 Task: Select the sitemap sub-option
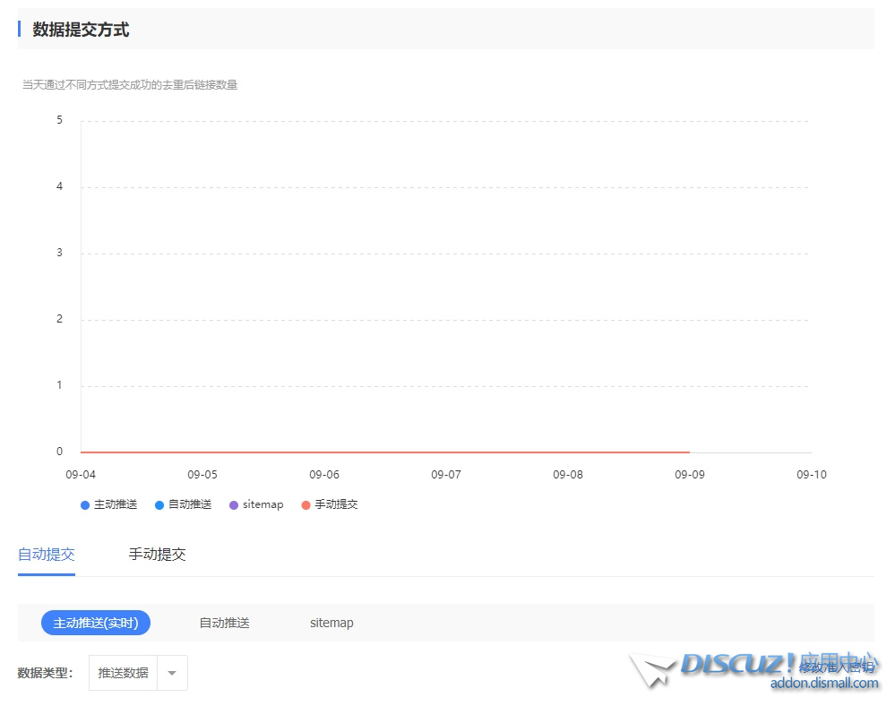pyautogui.click(x=331, y=623)
